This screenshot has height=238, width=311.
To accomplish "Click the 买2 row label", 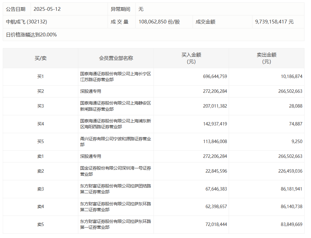I will point(40,92).
